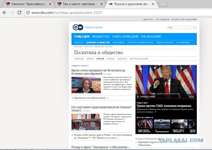Open DW.COM IN 30 LANGUAGES link
Image resolution: width=212 pixels, height=150 pixels.
pos(184,19)
